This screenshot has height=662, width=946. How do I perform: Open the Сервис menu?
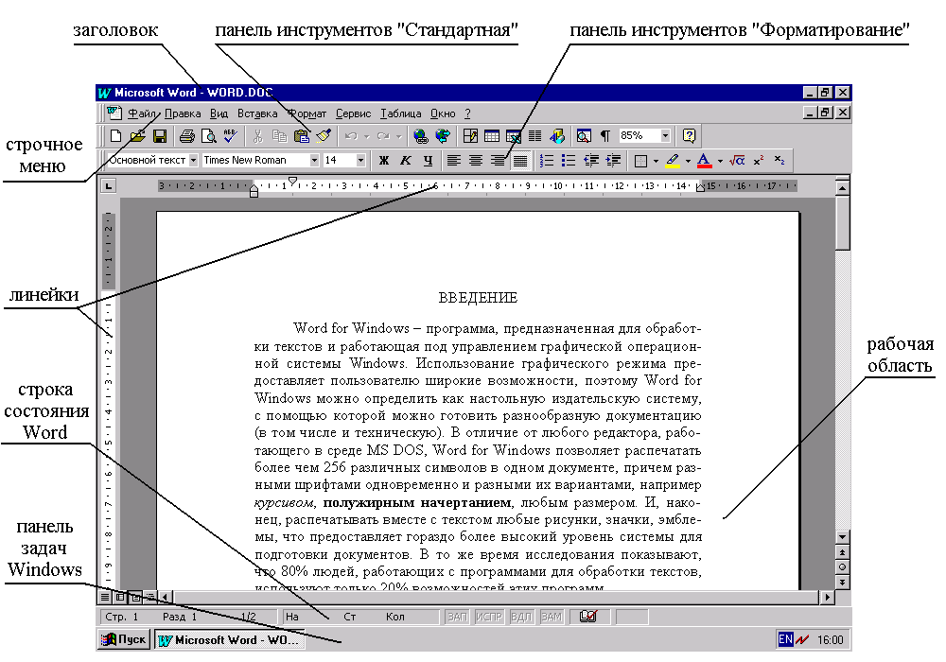coord(353,113)
